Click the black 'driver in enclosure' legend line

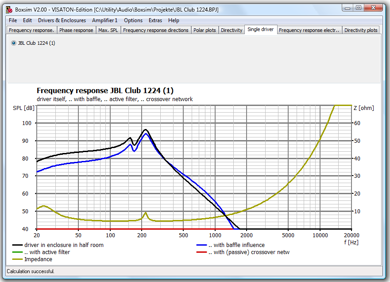point(17,245)
